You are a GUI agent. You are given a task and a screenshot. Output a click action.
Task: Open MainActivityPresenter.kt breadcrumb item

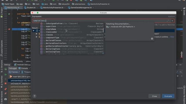99,4
